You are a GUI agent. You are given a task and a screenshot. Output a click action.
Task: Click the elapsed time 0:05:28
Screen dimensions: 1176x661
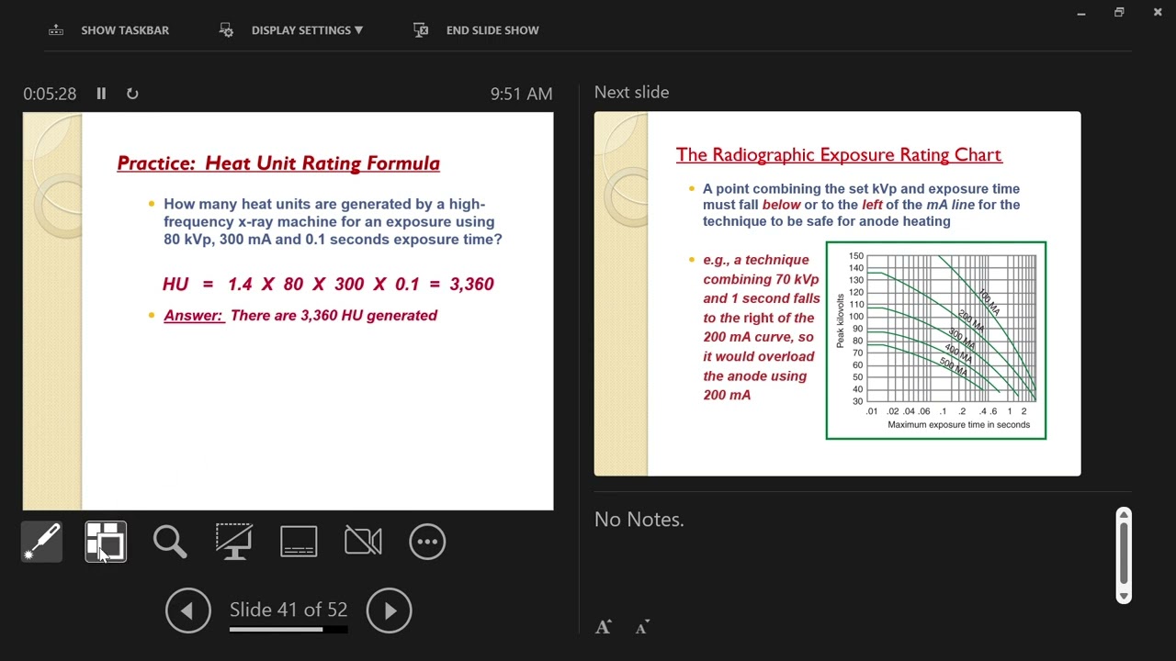click(x=50, y=94)
